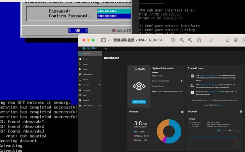
Task: Share the screenshot via Preview's share icon
Action: [x=199, y=40]
